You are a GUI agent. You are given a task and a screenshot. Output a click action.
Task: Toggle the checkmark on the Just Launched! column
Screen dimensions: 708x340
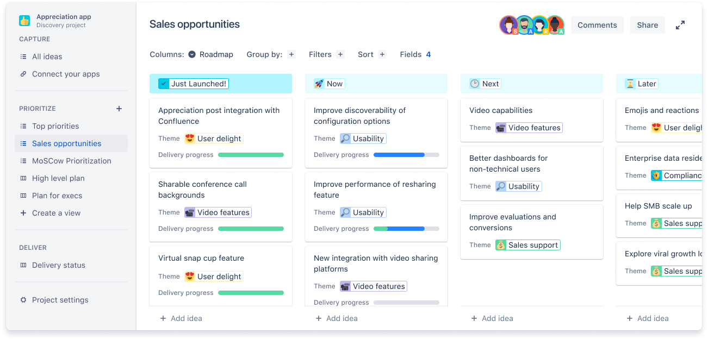[x=163, y=83]
